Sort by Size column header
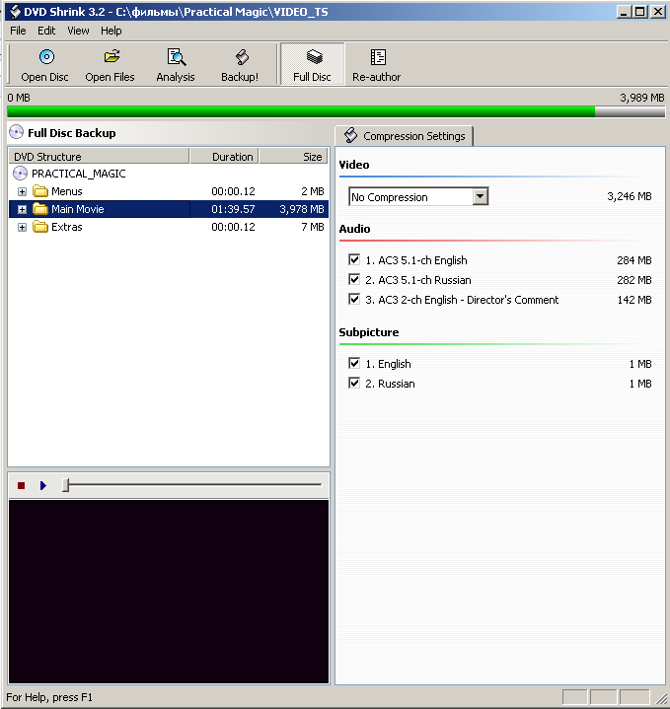This screenshot has width=670, height=709. [294, 157]
